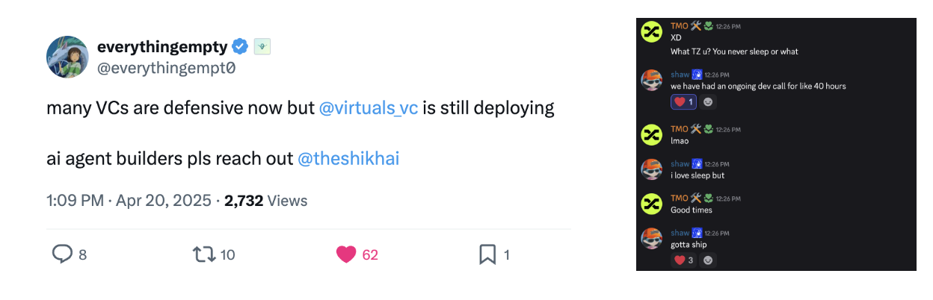Bookmark the tweet with the bookmark icon
Image resolution: width=933 pixels, height=300 pixels.
[487, 254]
